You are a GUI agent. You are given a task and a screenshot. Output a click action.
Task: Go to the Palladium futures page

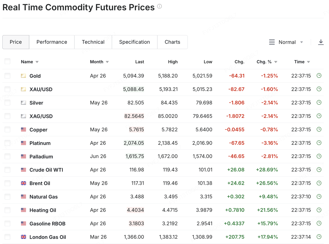[x=41, y=157]
